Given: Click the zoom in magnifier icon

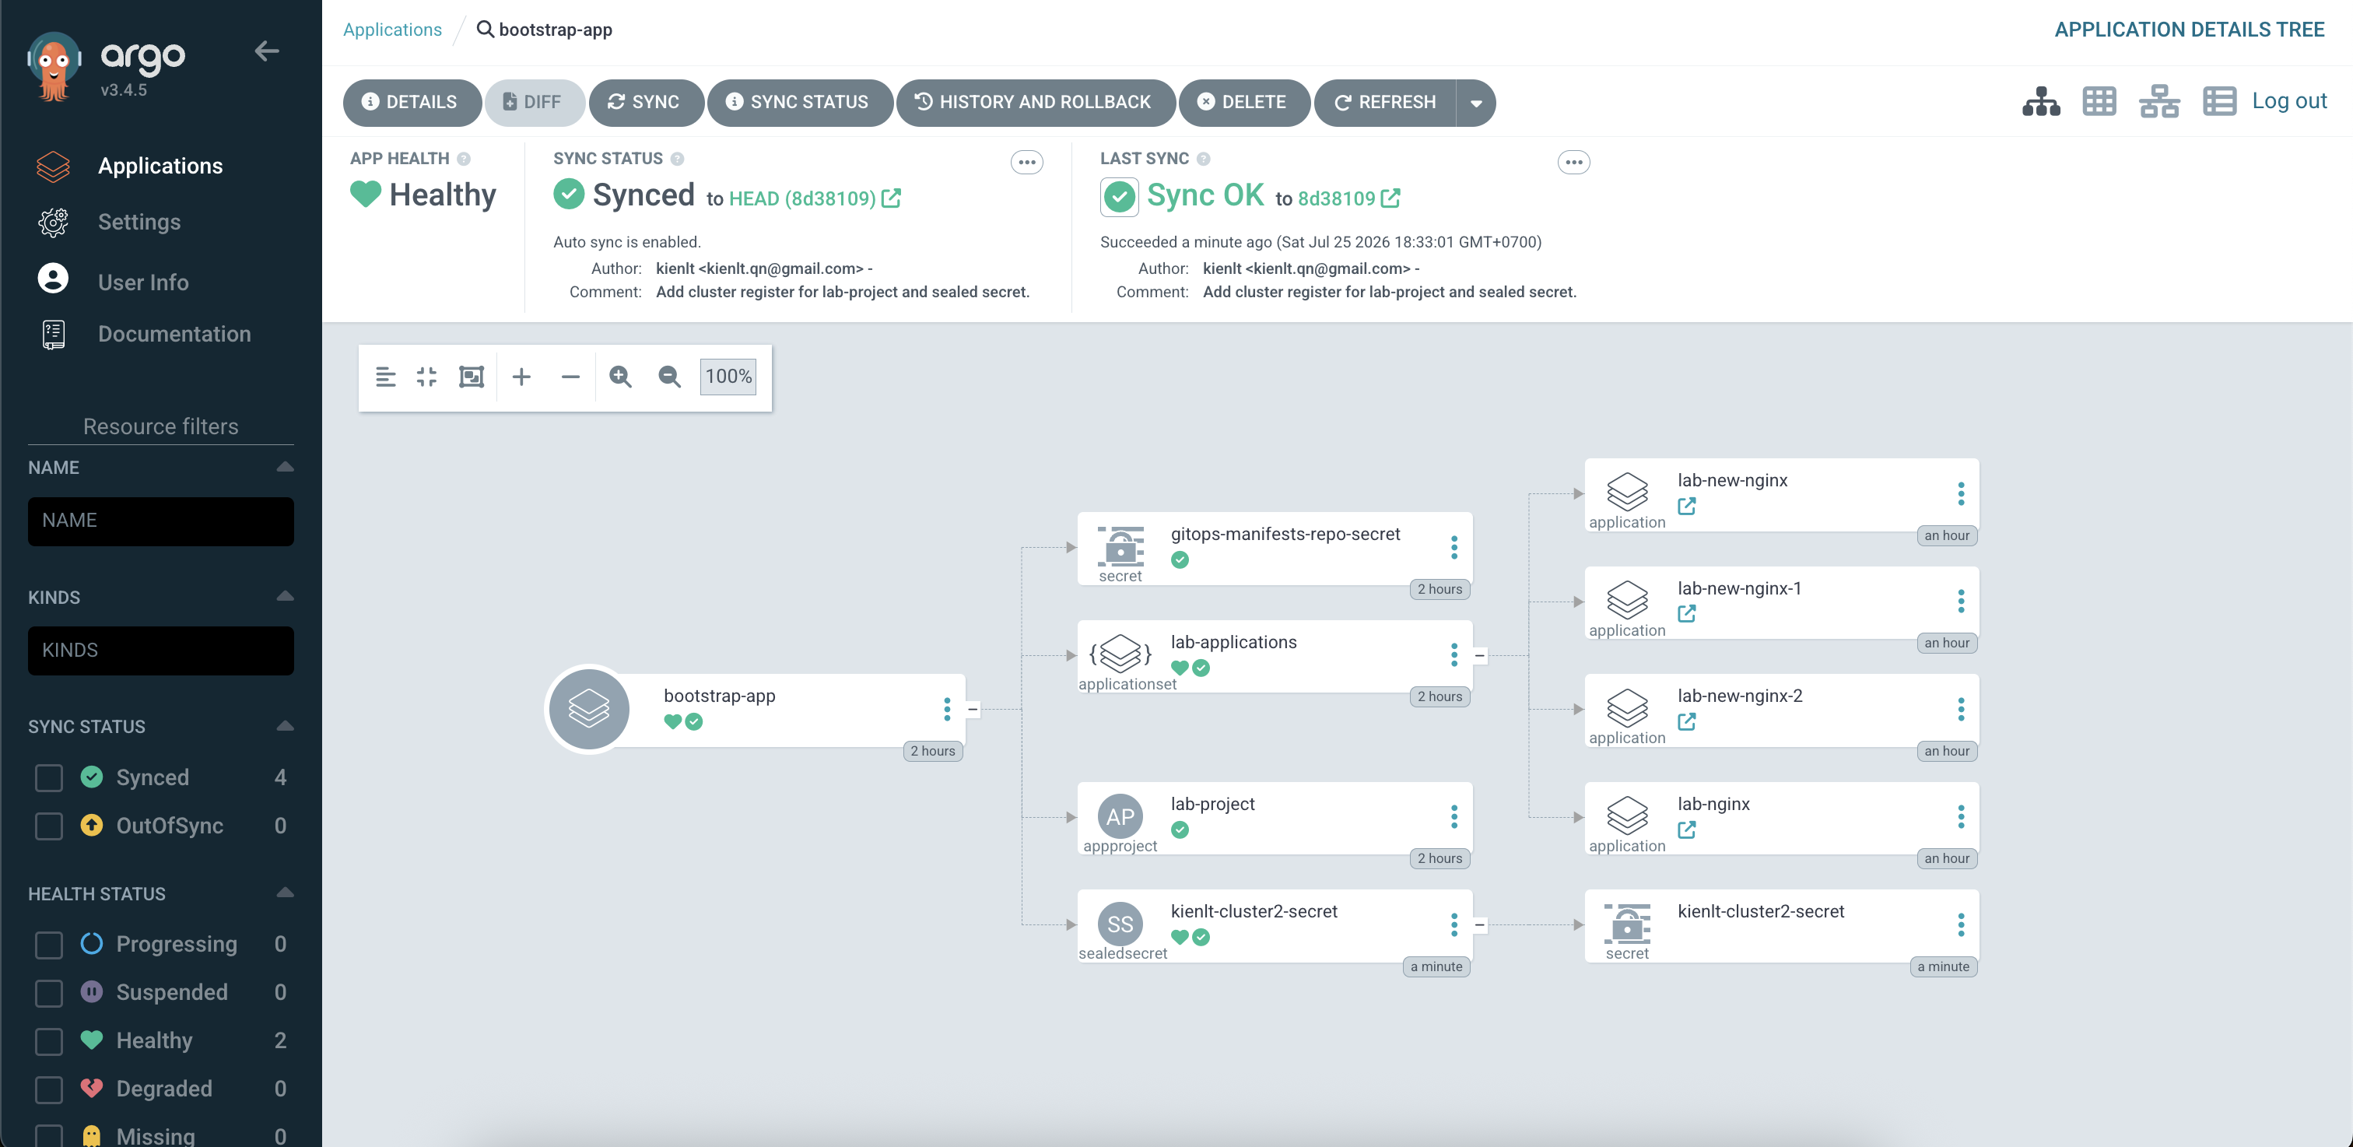Looking at the screenshot, I should point(620,377).
